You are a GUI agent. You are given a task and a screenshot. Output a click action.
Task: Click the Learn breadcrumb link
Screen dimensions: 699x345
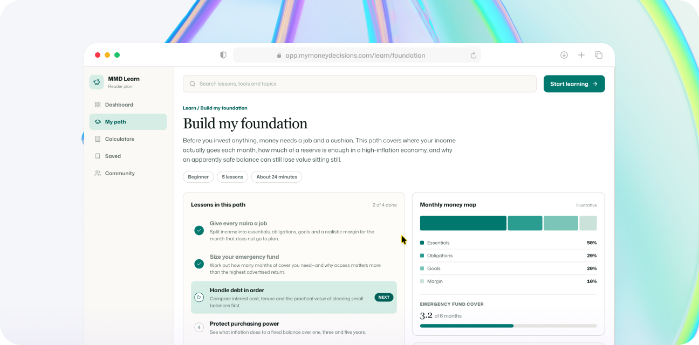(x=189, y=108)
